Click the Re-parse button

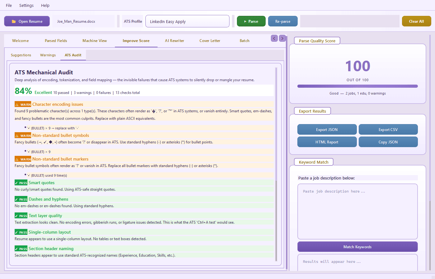(x=283, y=21)
